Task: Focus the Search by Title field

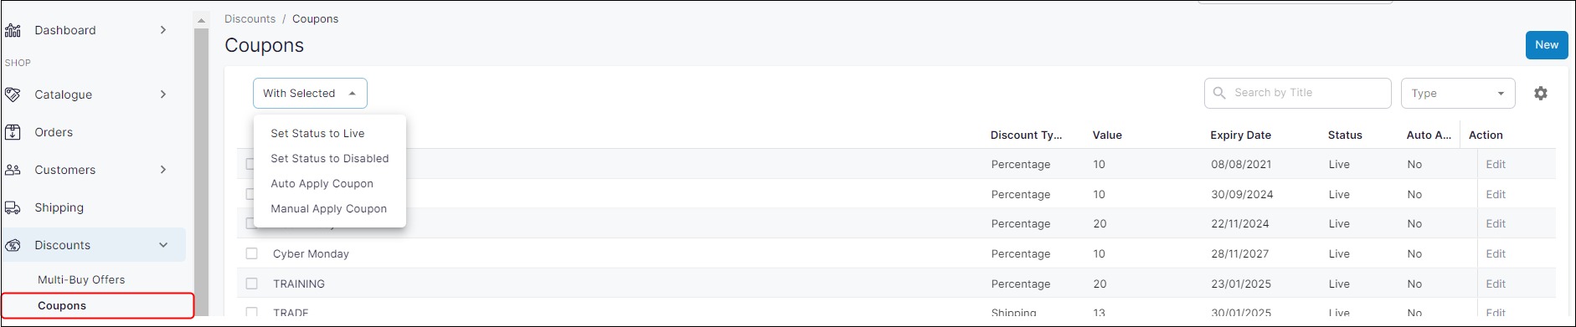Action: [1297, 93]
